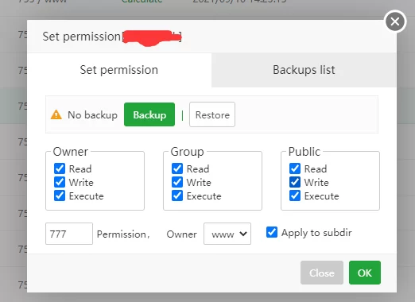
Task: Click the green Backup button
Action: pos(149,114)
